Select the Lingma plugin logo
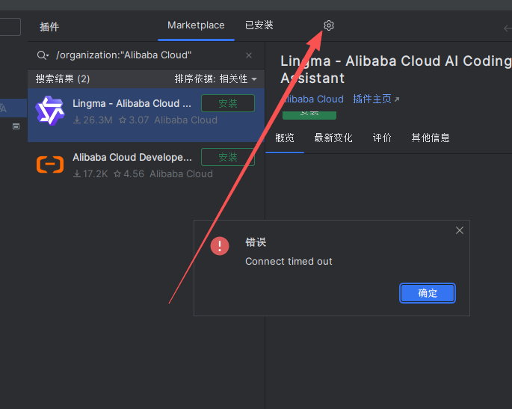The height and width of the screenshot is (409, 512). tap(50, 111)
